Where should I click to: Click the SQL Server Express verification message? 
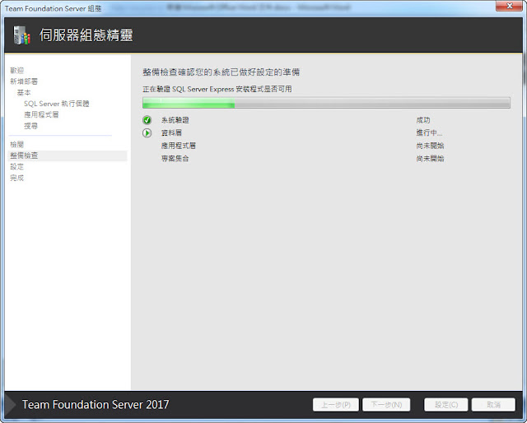[217, 89]
